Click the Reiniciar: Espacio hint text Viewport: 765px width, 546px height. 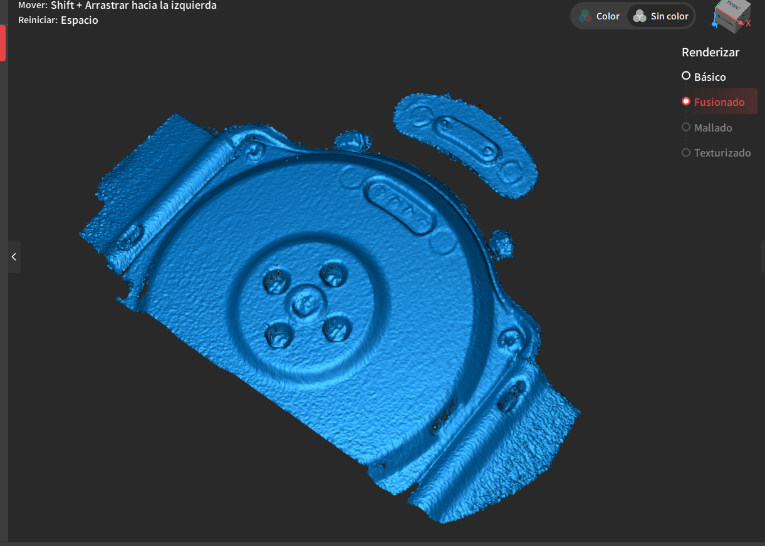[58, 20]
